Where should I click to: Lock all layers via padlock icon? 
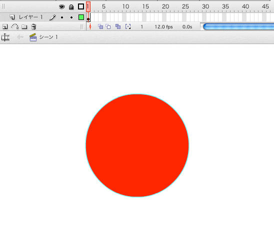(x=71, y=7)
